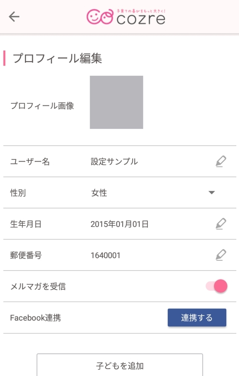Screen dimensions: 239x376
Task: Tap the pencil icon beside ユーザー名
Action: [221, 161]
